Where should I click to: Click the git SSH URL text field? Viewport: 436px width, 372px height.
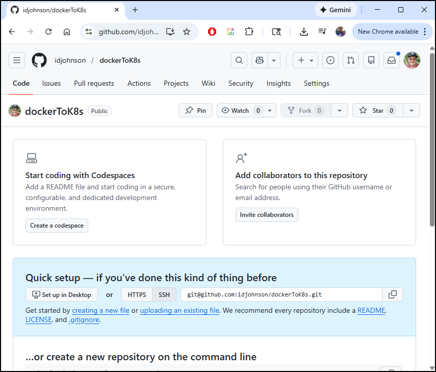click(281, 294)
